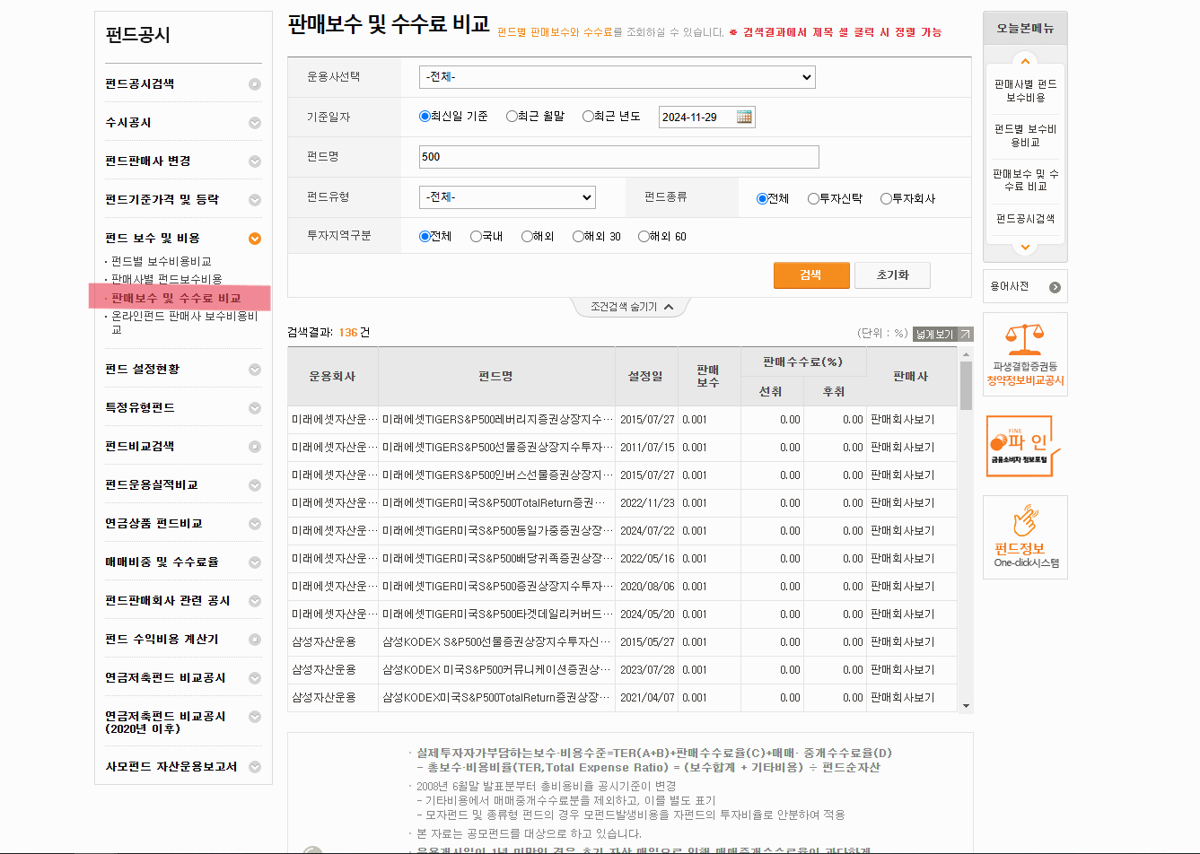Open 판매보수 및 수수료 비교 submenu item
The height and width of the screenshot is (854, 1200).
[x=176, y=298]
